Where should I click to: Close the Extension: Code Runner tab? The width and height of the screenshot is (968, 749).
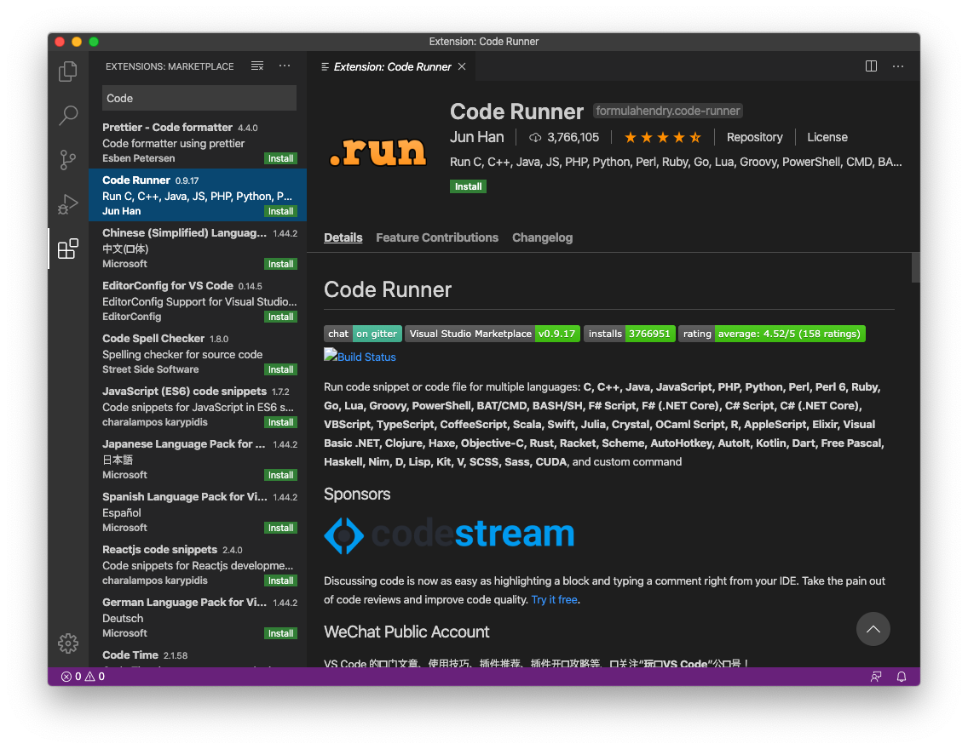462,66
